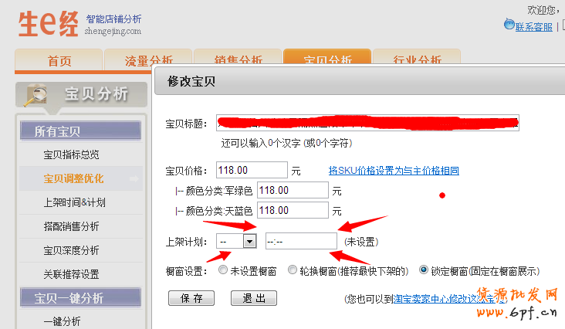Open the 联系客服 link
This screenshot has height=329, width=565.
pos(533,27)
